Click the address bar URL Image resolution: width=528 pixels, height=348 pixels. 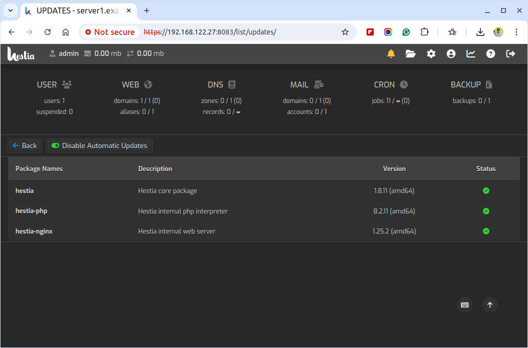pyautogui.click(x=210, y=32)
